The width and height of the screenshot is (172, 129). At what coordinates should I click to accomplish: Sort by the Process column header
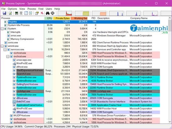pos(22,18)
